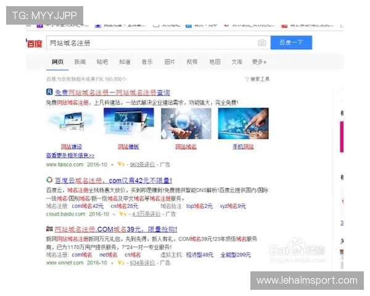This screenshot has width=370, height=296.
Task: Expand the 更多 menu
Action: [x=259, y=62]
